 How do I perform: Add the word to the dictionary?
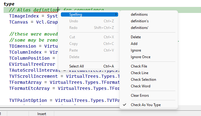[x=134, y=44]
